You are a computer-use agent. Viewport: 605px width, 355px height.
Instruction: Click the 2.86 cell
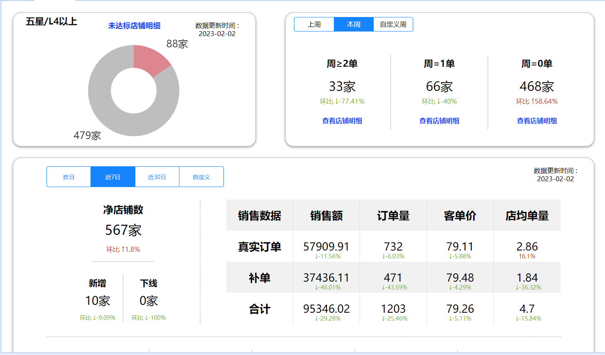click(527, 247)
